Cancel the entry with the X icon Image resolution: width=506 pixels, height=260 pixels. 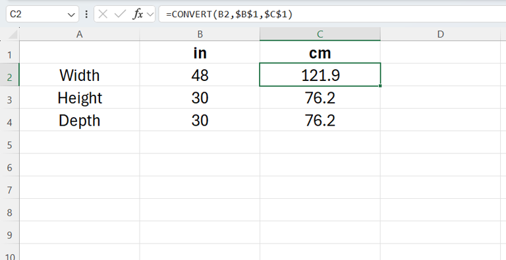tap(103, 14)
